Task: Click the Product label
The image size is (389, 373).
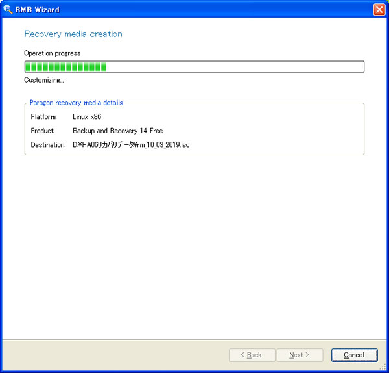Action: coord(43,131)
